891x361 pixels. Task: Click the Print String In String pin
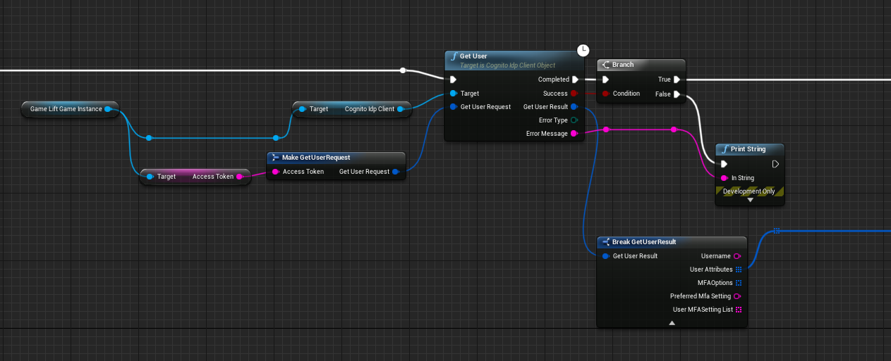point(723,178)
